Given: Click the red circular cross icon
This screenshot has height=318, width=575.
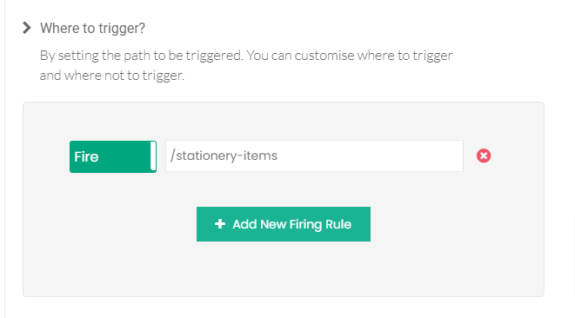Looking at the screenshot, I should (484, 156).
